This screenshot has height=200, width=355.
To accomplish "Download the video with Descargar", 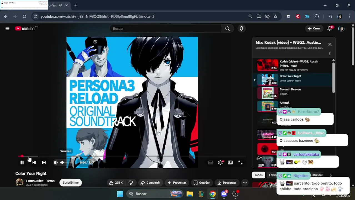I will [x=227, y=182].
